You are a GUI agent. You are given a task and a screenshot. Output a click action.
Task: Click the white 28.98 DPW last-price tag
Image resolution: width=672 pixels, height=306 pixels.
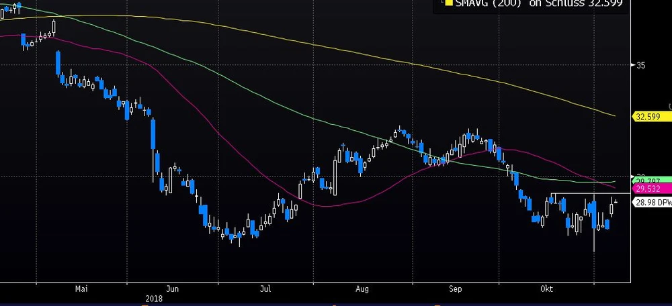tap(650, 202)
